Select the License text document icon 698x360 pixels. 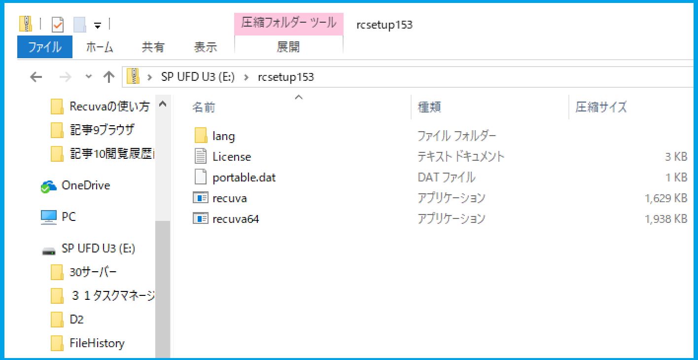pos(201,156)
